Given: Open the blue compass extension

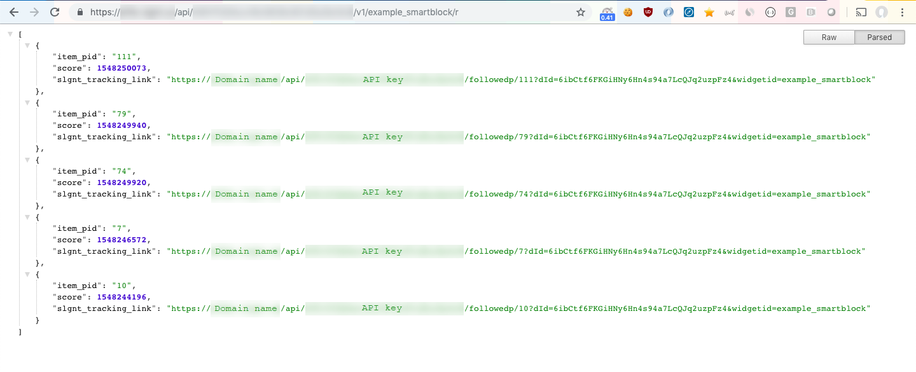Looking at the screenshot, I should [x=689, y=12].
